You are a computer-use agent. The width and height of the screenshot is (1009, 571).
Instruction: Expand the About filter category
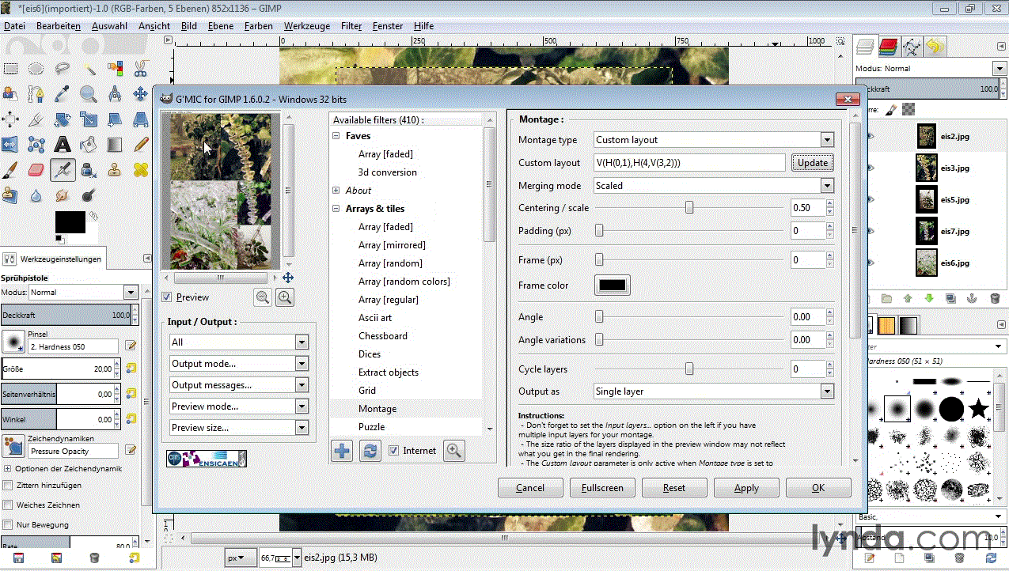click(336, 191)
